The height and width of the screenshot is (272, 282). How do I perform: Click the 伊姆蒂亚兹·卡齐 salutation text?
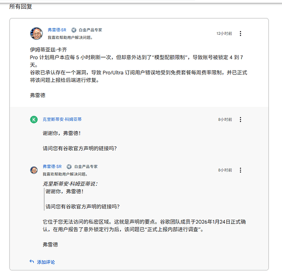tap(49, 50)
